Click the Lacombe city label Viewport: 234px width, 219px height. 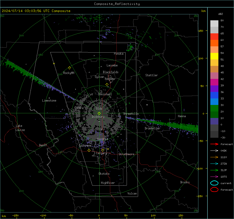tap(112, 65)
